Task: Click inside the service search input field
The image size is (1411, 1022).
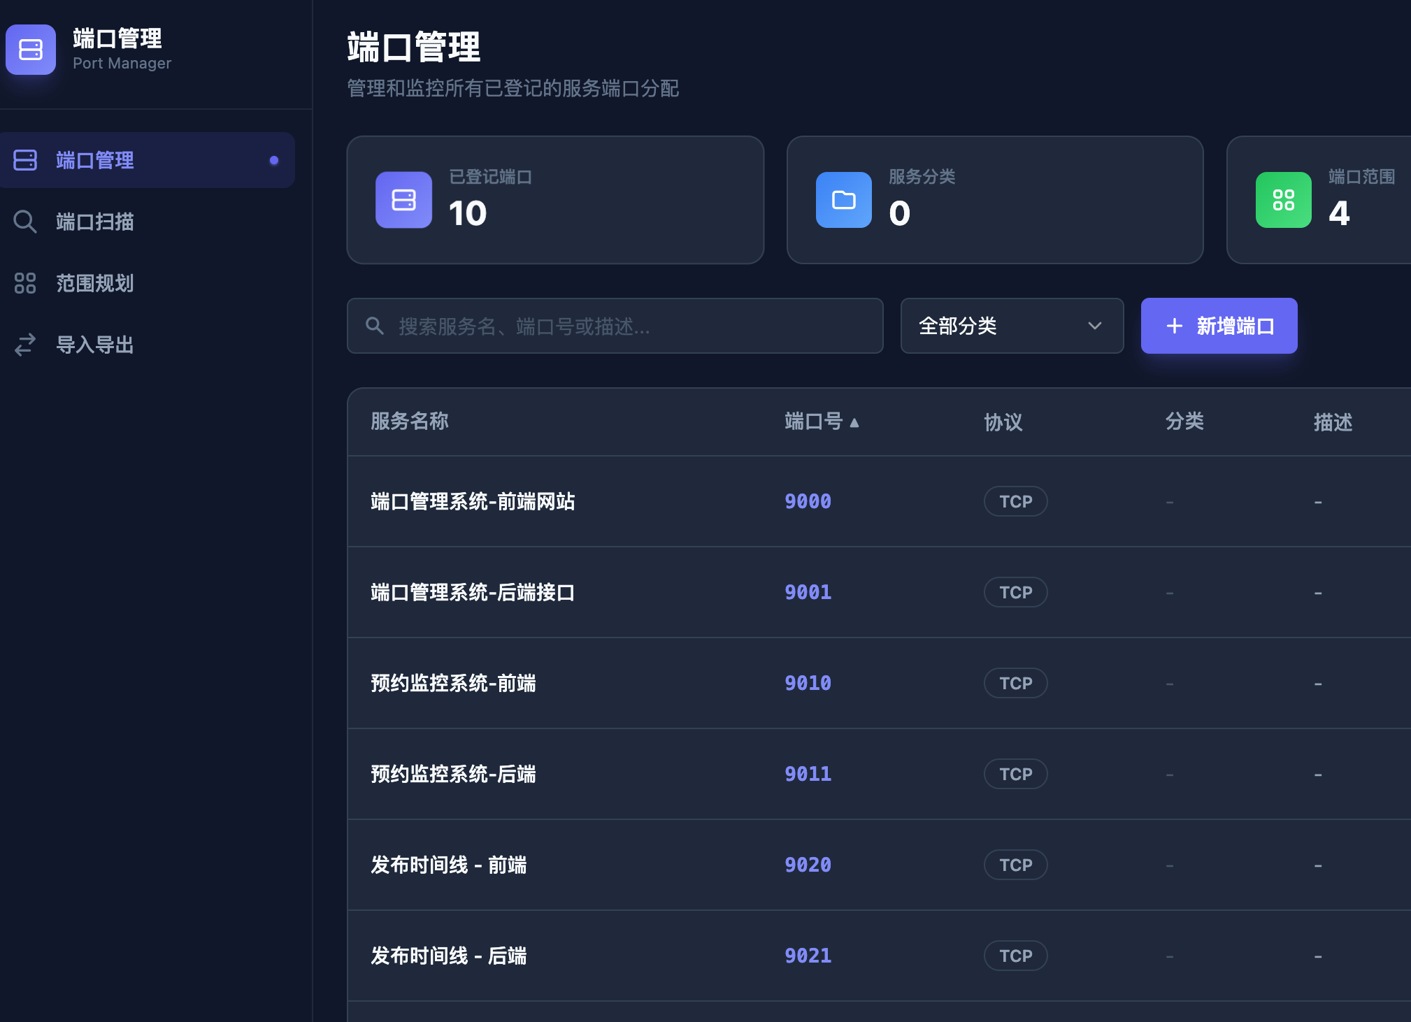Action: coord(615,326)
